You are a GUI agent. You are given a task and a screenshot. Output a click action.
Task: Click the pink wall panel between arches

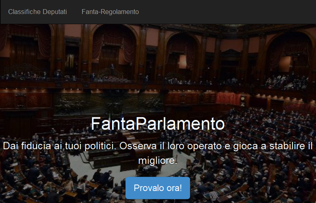tap(153, 37)
